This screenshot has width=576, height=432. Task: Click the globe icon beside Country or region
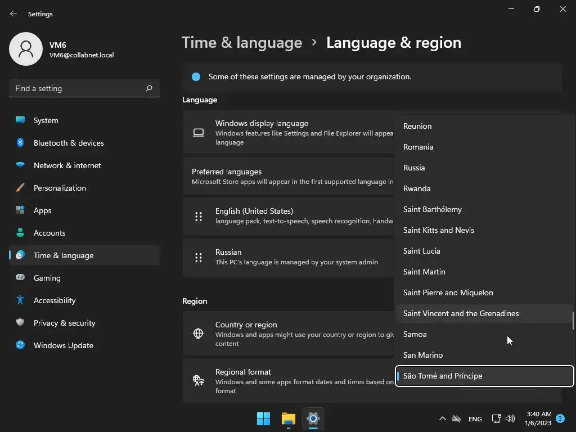[199, 333]
